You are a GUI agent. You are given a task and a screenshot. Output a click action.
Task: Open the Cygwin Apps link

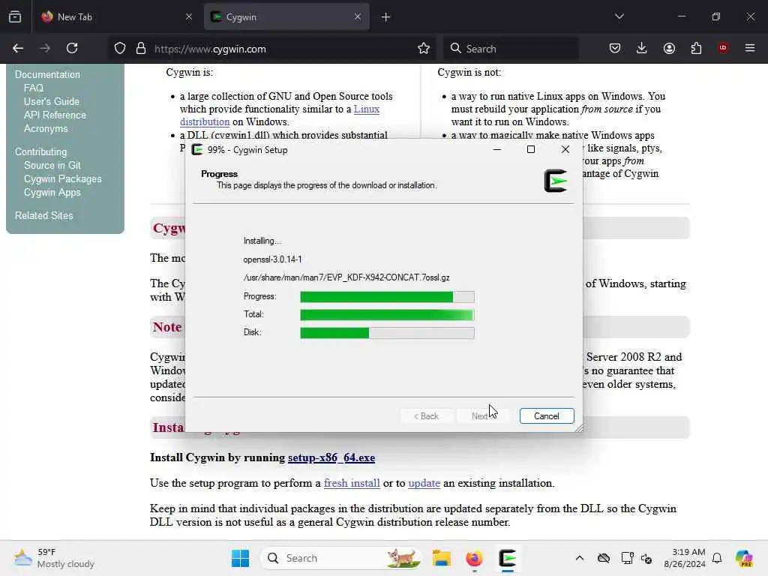pos(52,193)
